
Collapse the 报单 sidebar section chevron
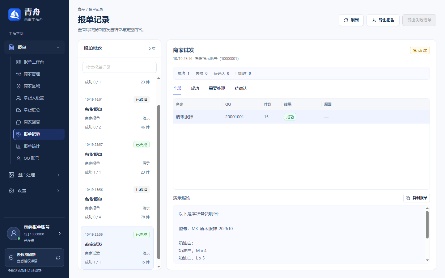click(x=58, y=47)
